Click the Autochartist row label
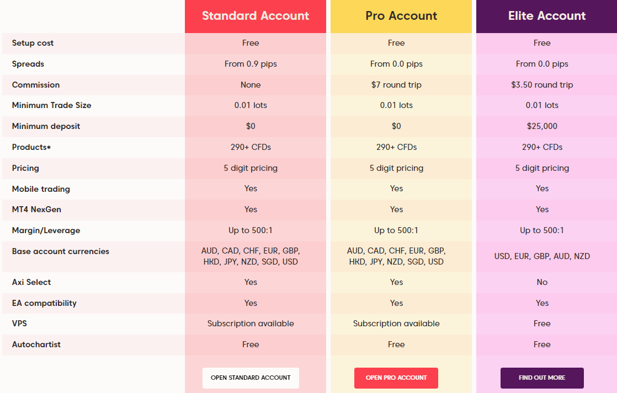This screenshot has height=393, width=617. click(x=36, y=344)
